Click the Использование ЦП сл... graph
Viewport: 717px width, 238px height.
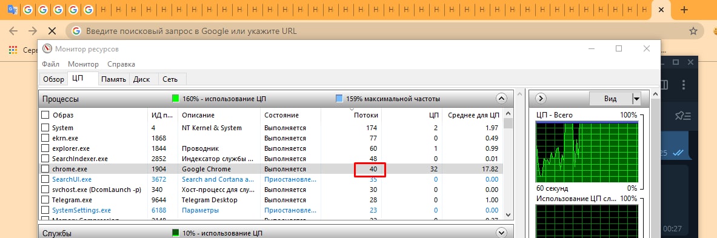point(587,221)
